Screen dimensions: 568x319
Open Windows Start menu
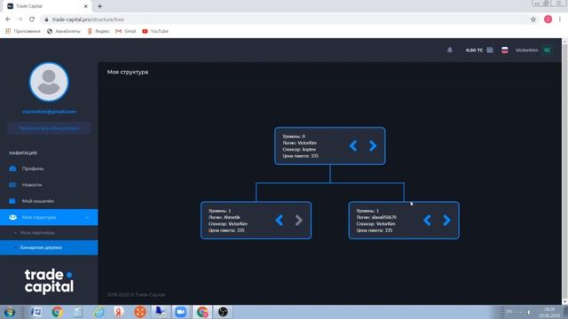point(9,312)
